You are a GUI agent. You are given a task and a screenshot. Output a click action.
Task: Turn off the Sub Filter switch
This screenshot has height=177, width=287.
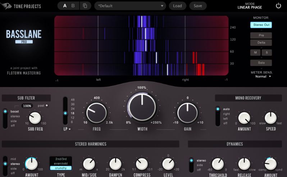pos(13,126)
